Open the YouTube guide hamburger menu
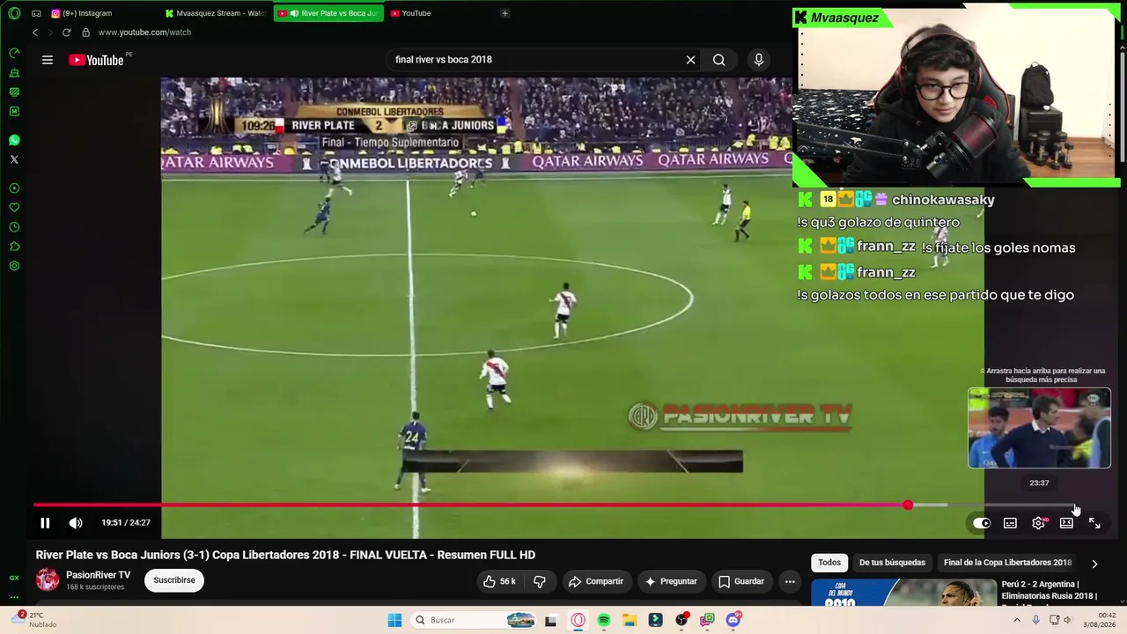Image resolution: width=1127 pixels, height=634 pixels. point(48,60)
